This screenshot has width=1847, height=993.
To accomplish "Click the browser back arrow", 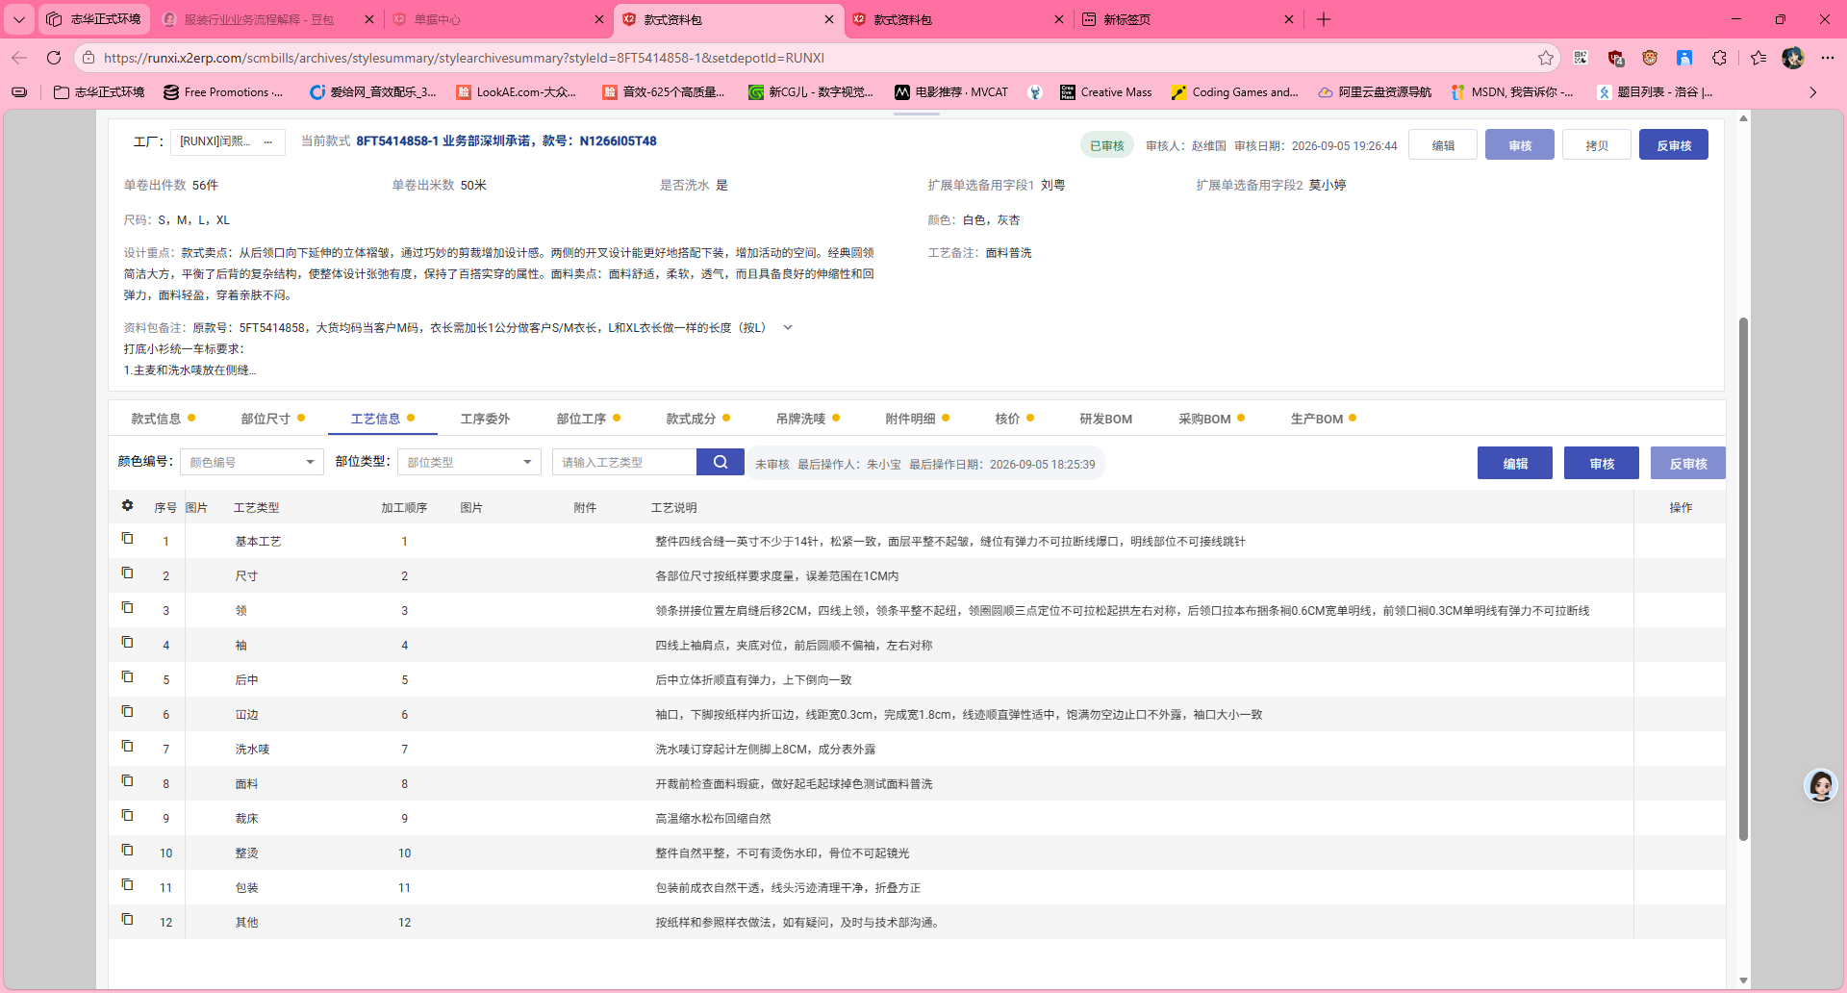I will coord(19,58).
